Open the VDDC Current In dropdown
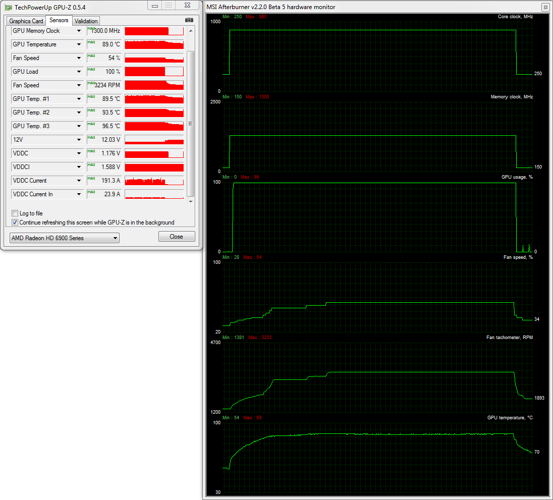Image resolution: width=553 pixels, height=500 pixels. tap(79, 194)
